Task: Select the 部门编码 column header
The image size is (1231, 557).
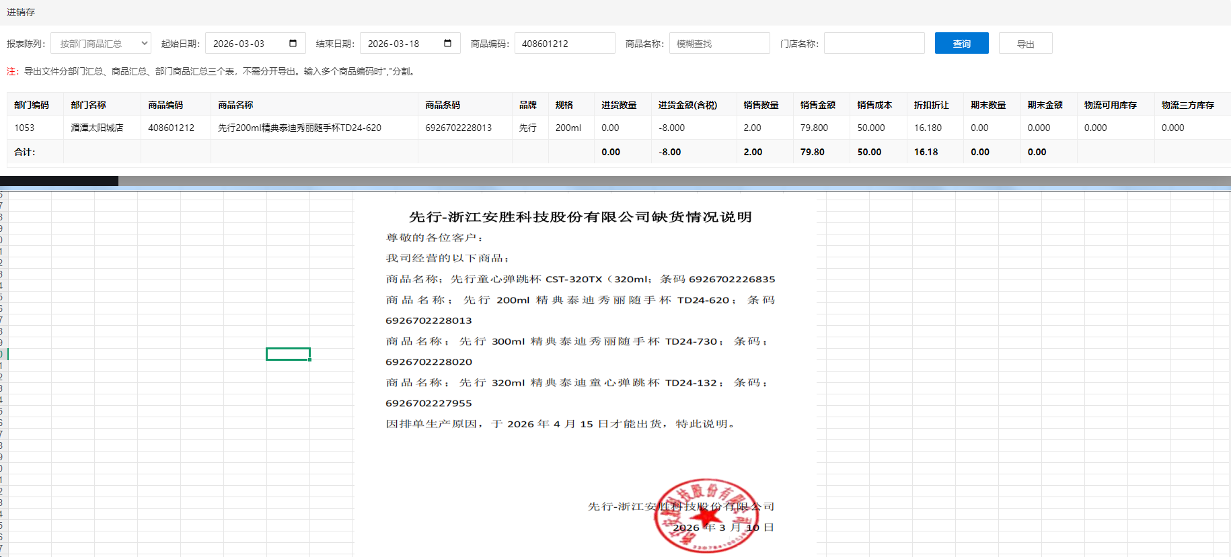Action: pos(32,105)
